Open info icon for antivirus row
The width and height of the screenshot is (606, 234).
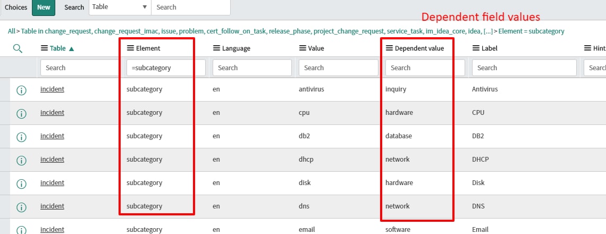pyautogui.click(x=21, y=90)
